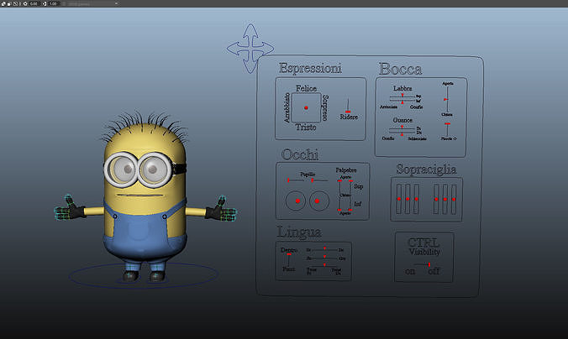Click the Triste label
Screen dimensions: 568x339
pyautogui.click(x=306, y=127)
